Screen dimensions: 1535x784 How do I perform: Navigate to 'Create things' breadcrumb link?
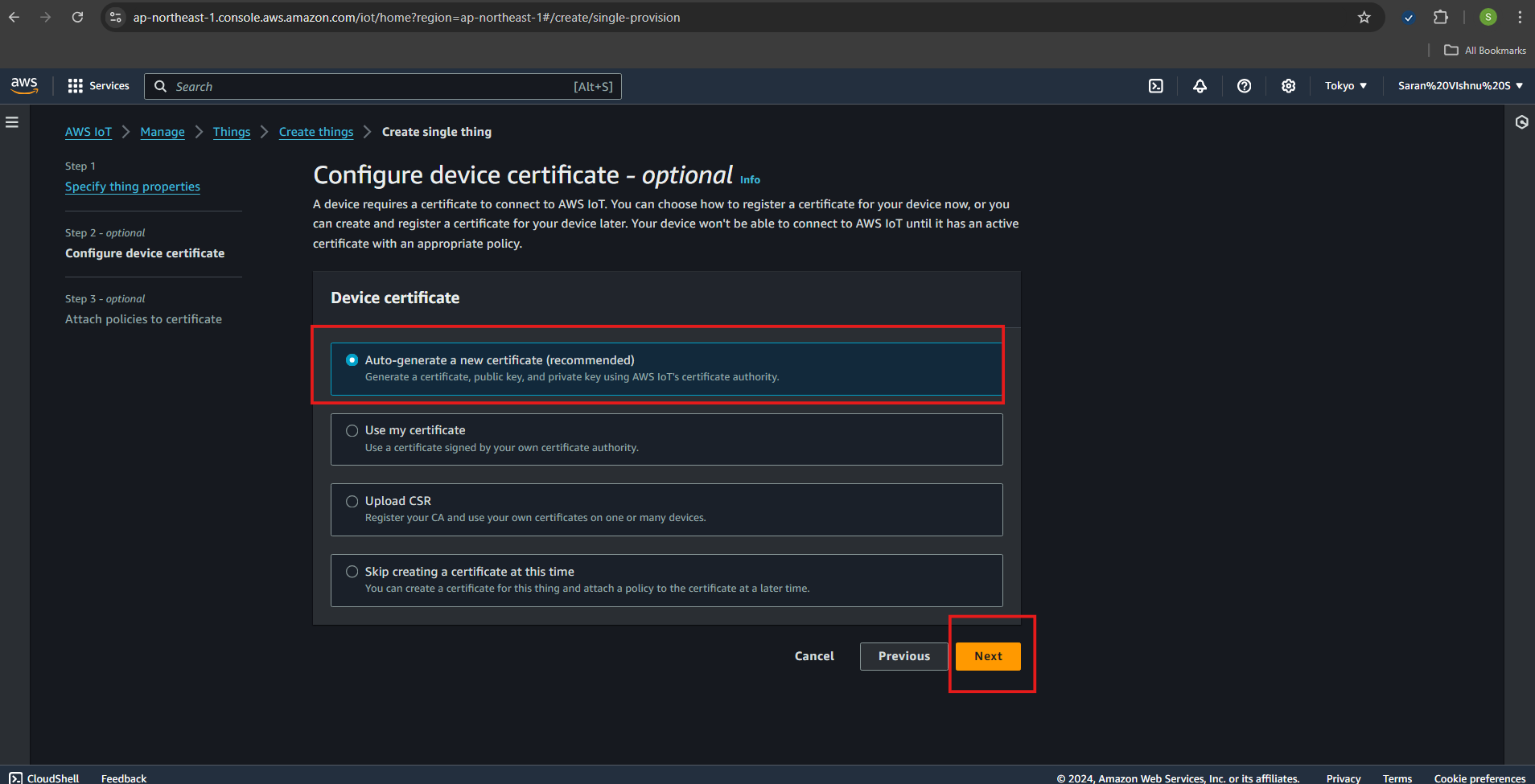[x=316, y=132]
